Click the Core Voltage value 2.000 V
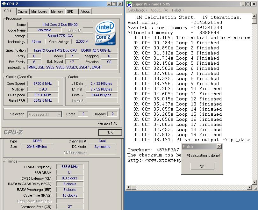 (82, 41)
